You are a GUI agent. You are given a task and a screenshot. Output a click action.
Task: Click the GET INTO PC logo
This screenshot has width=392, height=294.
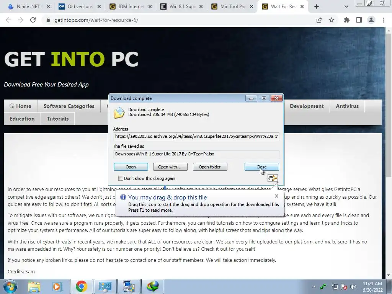pos(71,59)
